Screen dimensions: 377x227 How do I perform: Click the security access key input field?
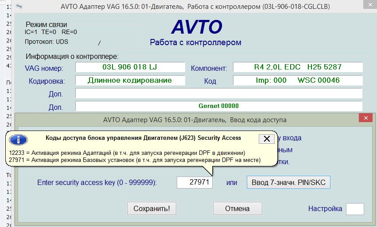(194, 182)
